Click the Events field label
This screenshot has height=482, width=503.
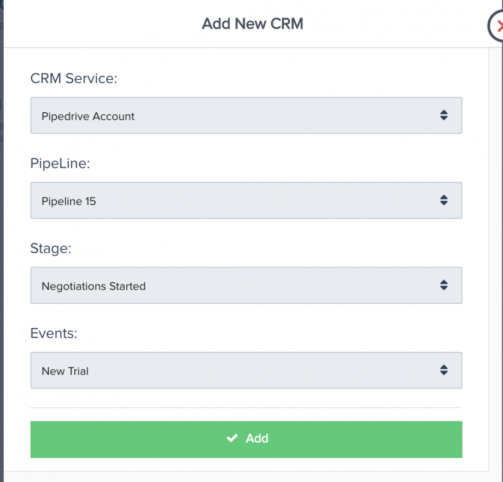click(x=54, y=333)
